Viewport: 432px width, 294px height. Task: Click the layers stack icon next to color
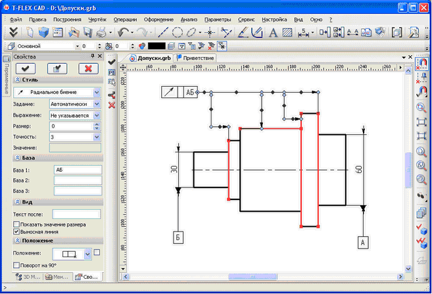[x=171, y=46]
